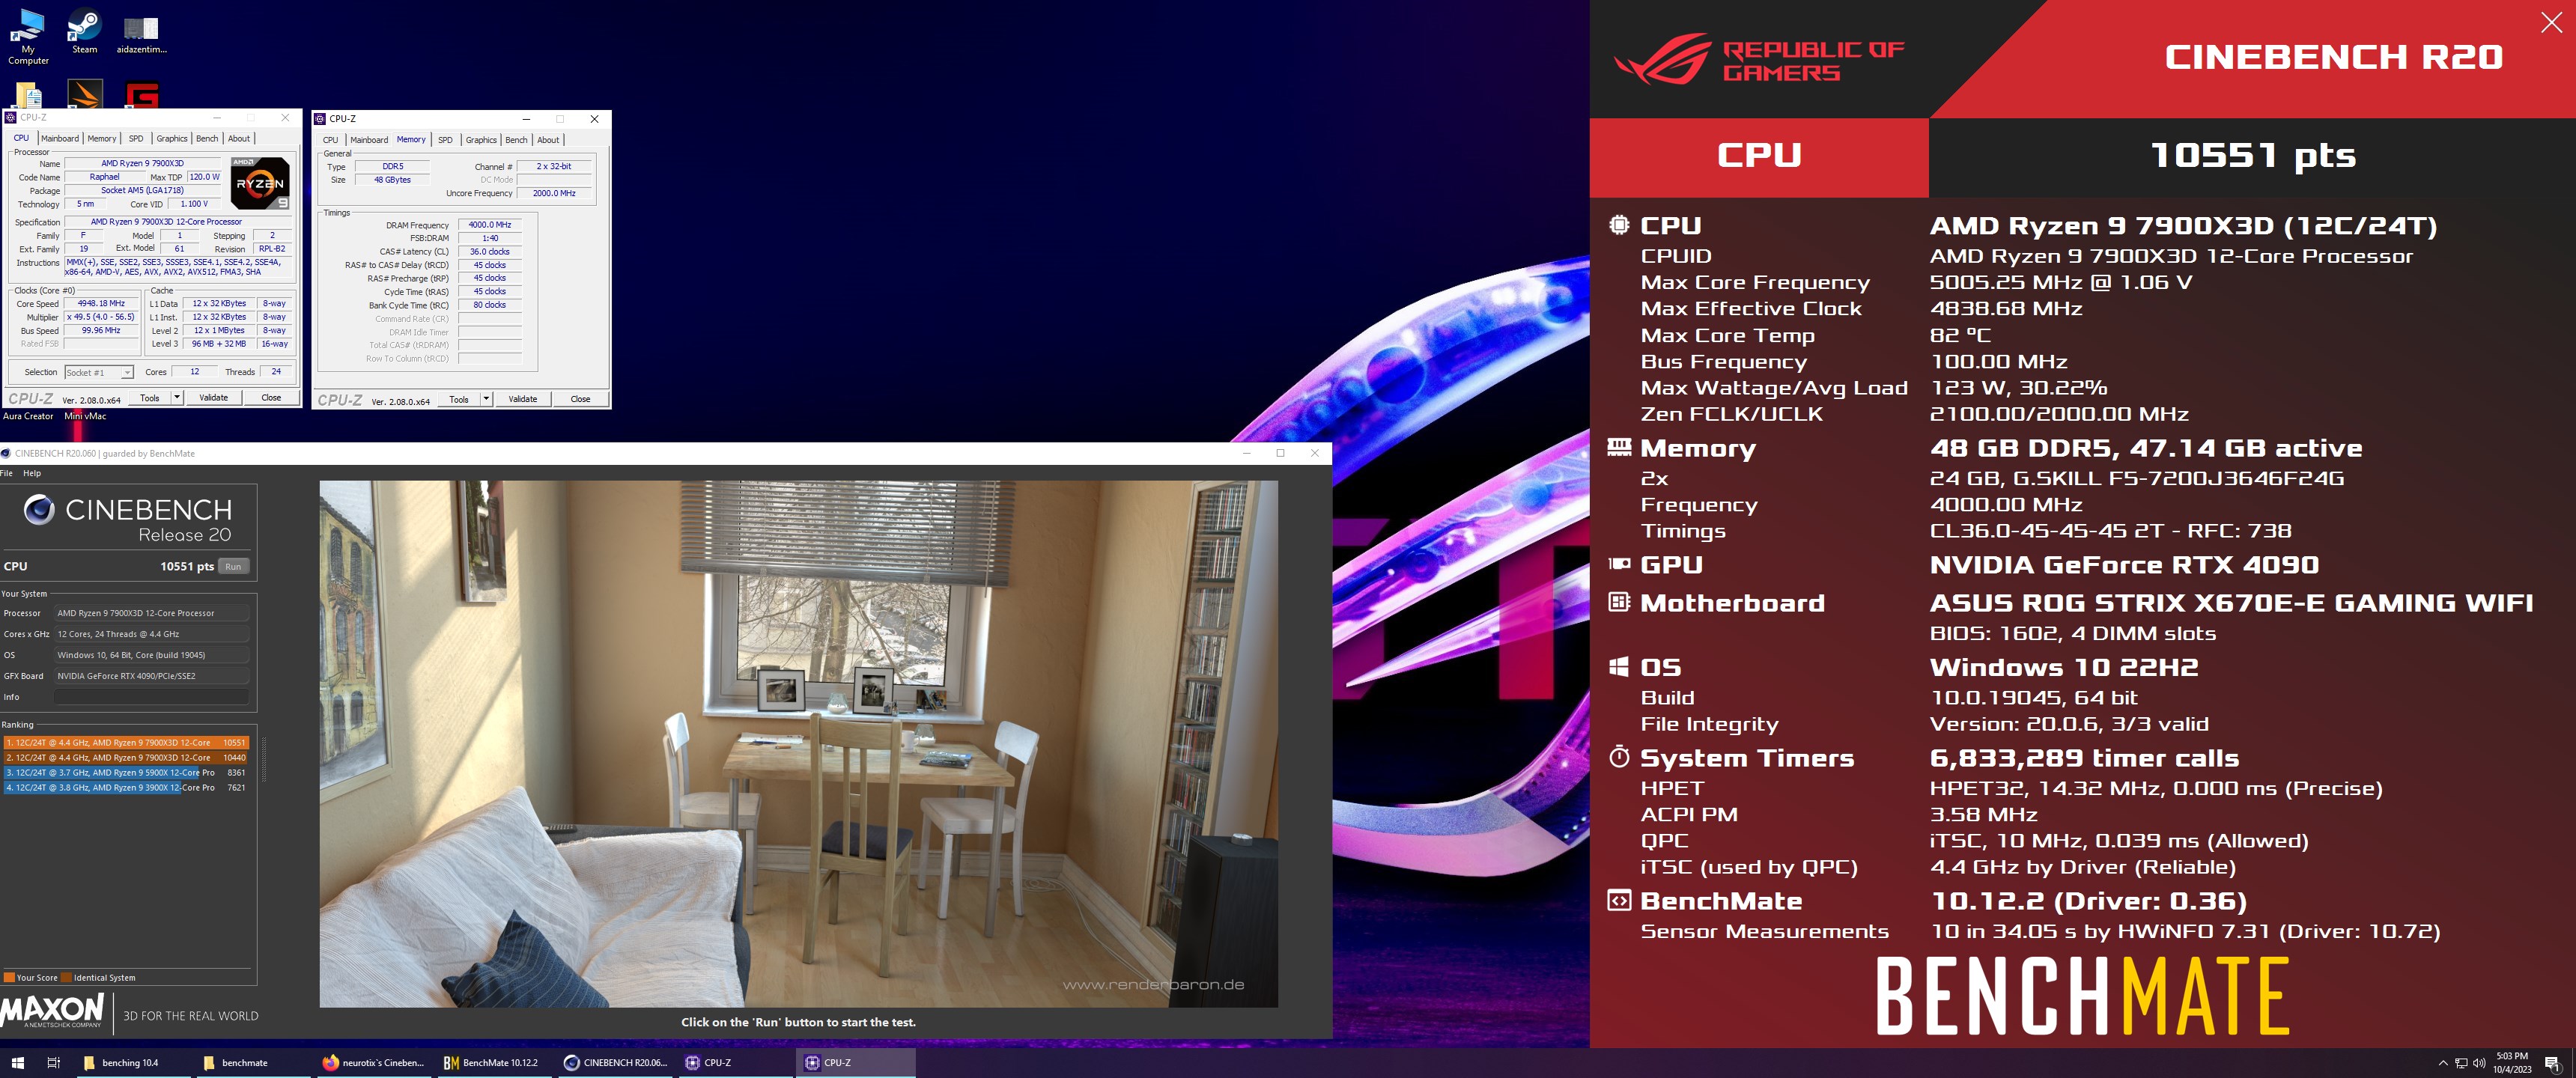Open the Aura Creator desktop shortcut
Screen dimensions: 2576x1078
(28, 416)
